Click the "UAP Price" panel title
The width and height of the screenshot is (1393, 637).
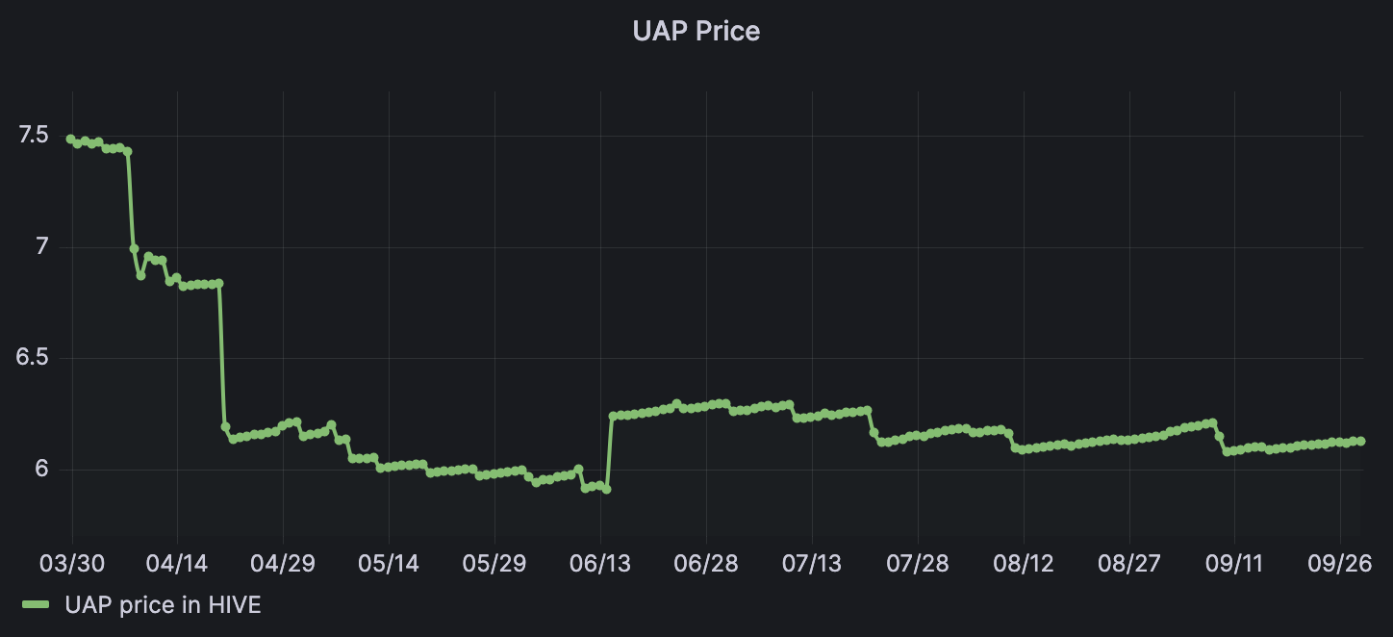pos(696,31)
